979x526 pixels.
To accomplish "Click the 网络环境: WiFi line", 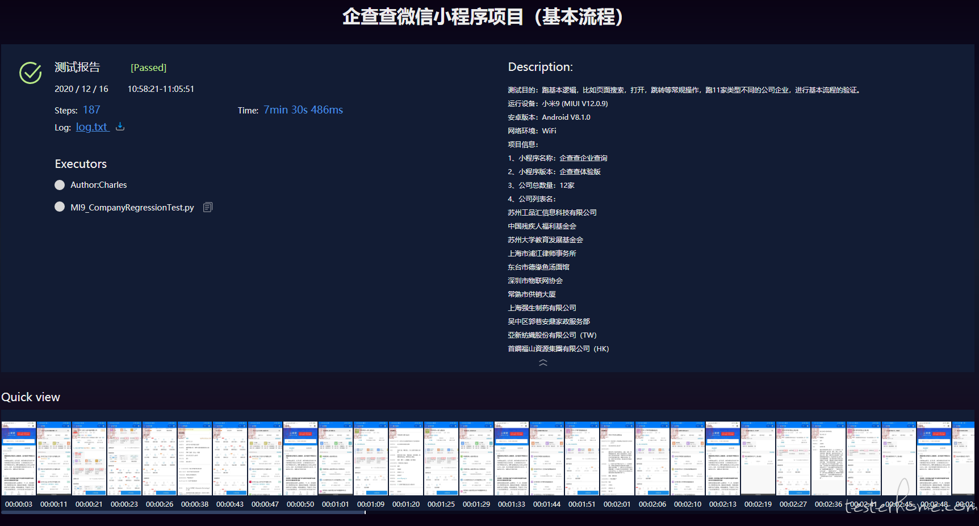I will [532, 131].
